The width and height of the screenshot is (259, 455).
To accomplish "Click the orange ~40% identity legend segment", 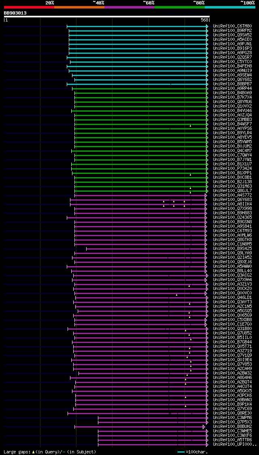I will (79, 7).
